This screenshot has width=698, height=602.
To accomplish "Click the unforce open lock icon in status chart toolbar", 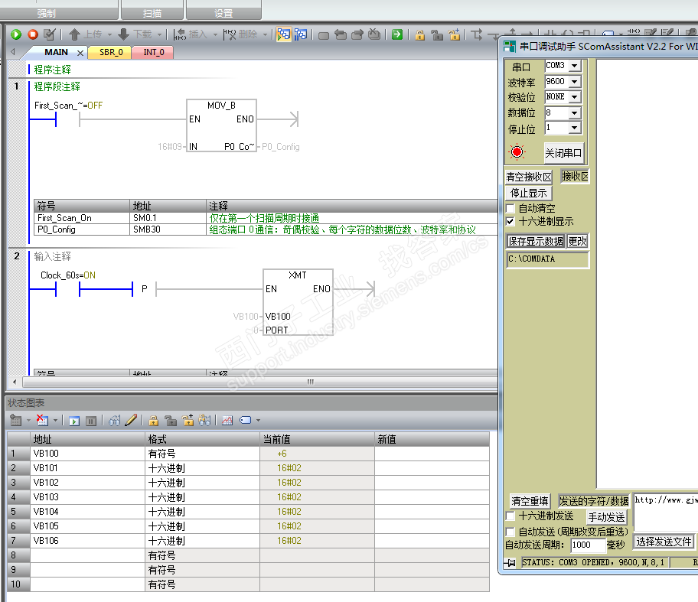I will point(171,421).
